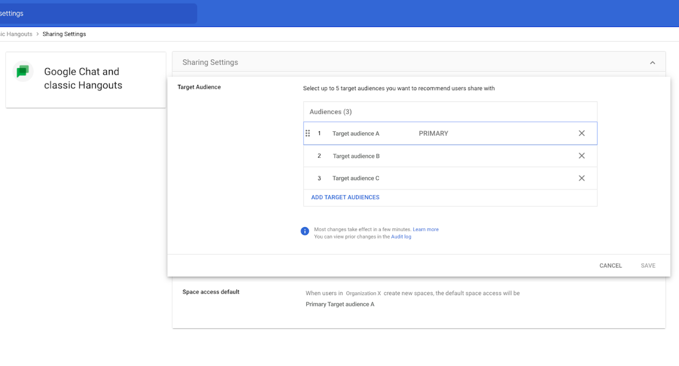Viewport: 679px width, 366px height.
Task: Click the breadcrumb arrow before Sharing Settings
Action: 37,34
